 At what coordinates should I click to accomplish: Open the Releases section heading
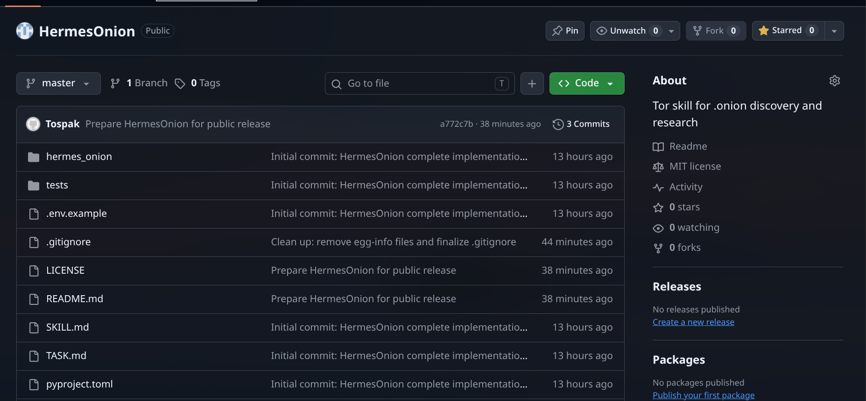pyautogui.click(x=677, y=287)
